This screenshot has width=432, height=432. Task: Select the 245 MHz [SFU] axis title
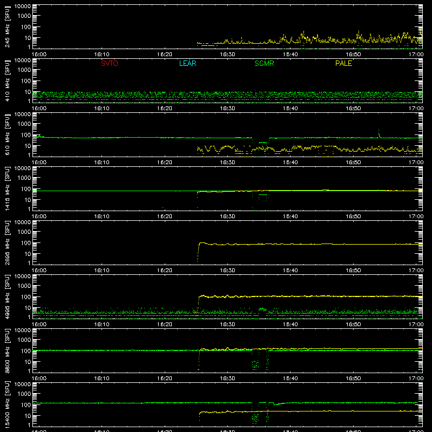[x=7, y=26]
